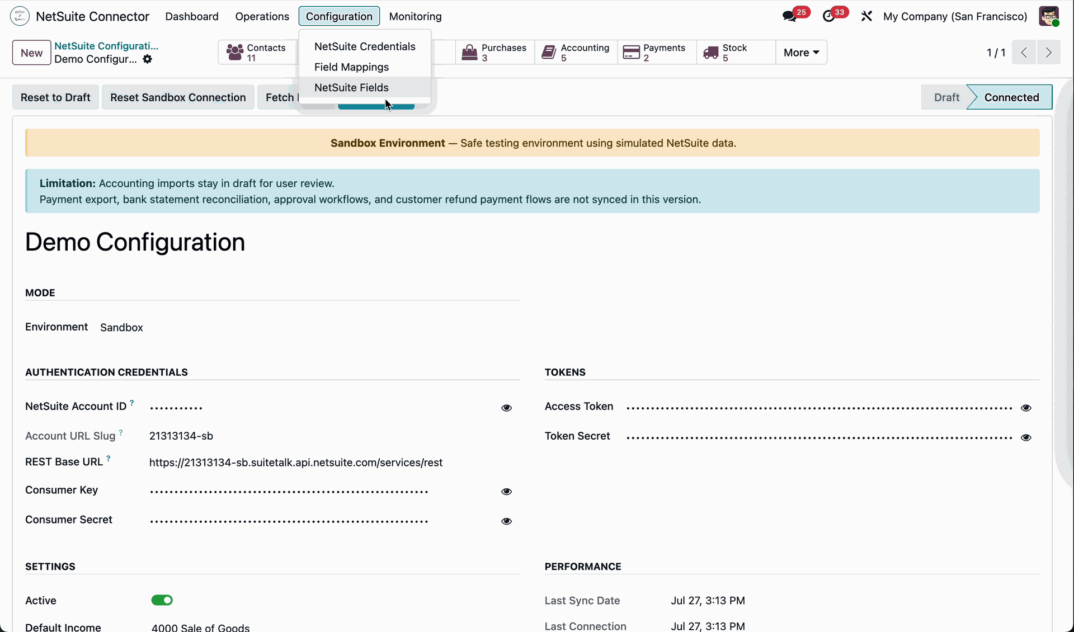Click the NetSuite Connector app logo icon
1074x632 pixels.
tap(20, 16)
